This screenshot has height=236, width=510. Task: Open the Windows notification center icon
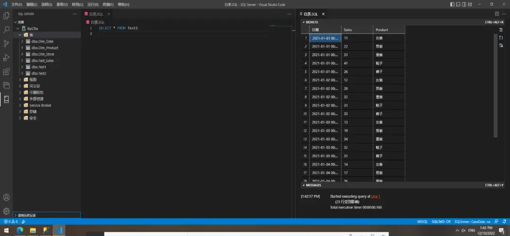pyautogui.click(x=502, y=230)
